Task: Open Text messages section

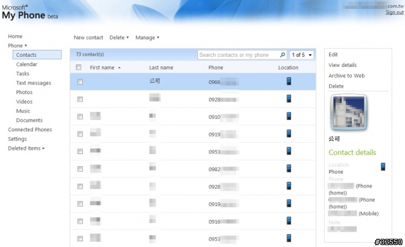Action: click(34, 83)
